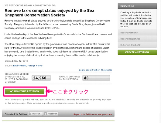Screen dimensions: 161x123
Task: Click the Created Nov 12, 2012 date
Action: pos(16,61)
